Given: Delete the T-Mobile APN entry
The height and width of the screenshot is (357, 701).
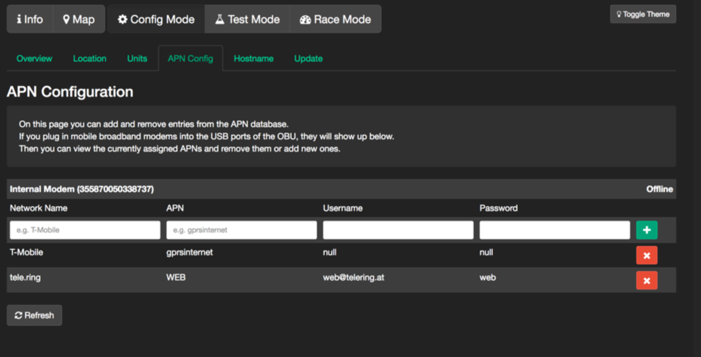Looking at the screenshot, I should pyautogui.click(x=646, y=256).
